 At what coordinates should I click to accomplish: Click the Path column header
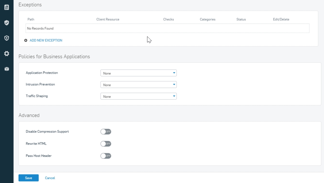[31, 19]
